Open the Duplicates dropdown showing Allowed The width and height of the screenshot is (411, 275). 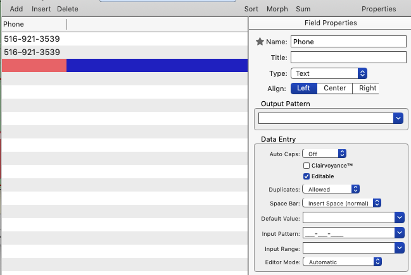coord(331,189)
